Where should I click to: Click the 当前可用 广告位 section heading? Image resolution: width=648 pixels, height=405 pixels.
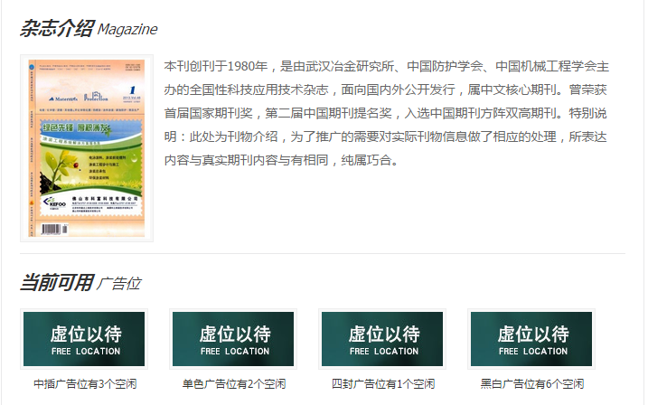(x=80, y=283)
